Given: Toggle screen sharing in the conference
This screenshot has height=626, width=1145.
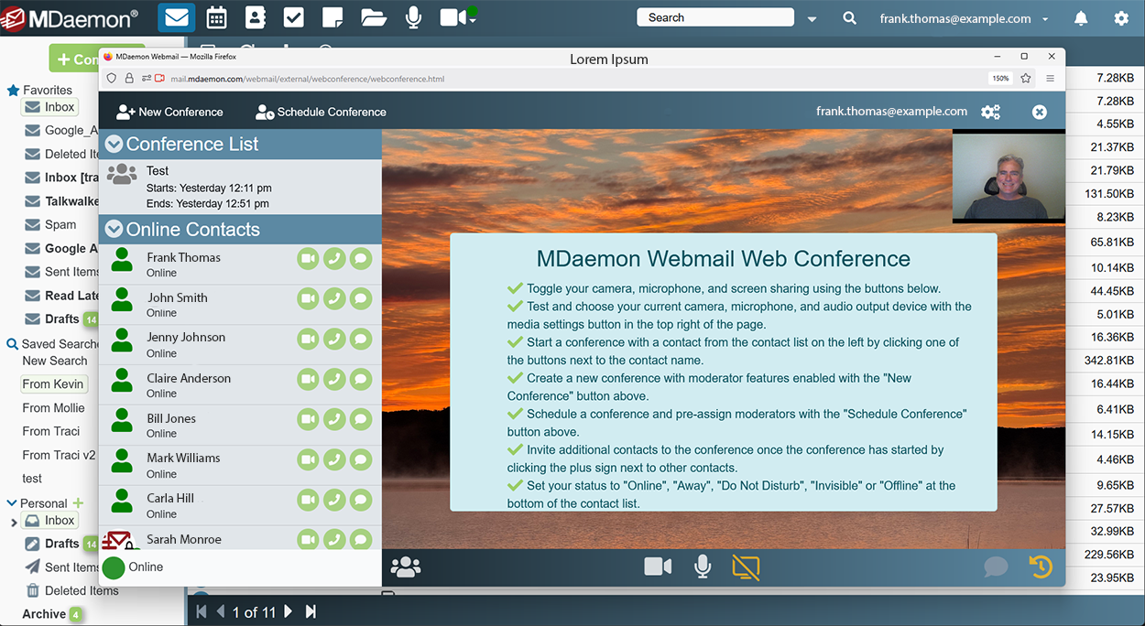Looking at the screenshot, I should point(746,567).
